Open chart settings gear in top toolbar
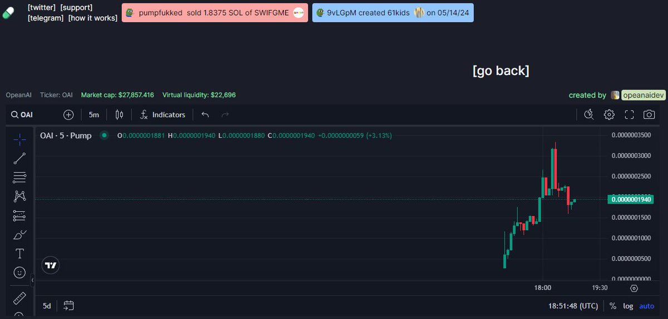This screenshot has width=668, height=319. point(609,114)
